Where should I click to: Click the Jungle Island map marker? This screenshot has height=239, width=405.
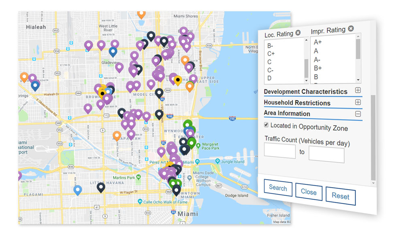(x=219, y=161)
